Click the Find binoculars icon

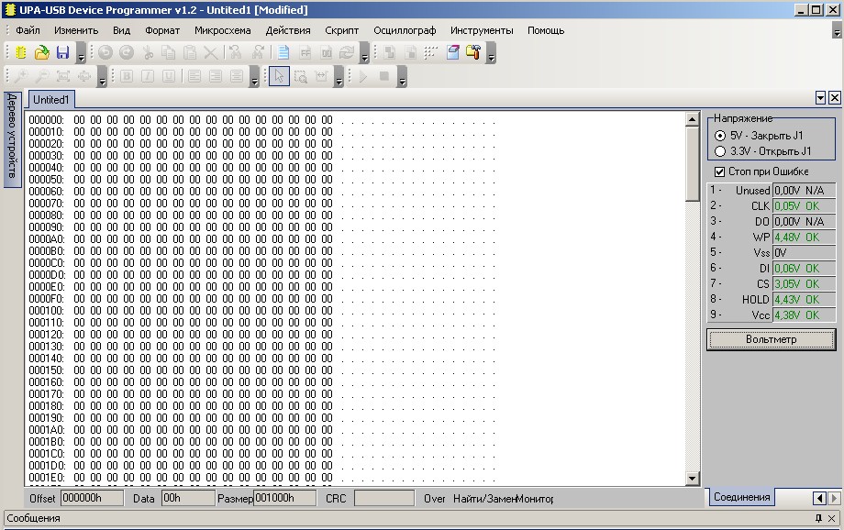click(235, 52)
